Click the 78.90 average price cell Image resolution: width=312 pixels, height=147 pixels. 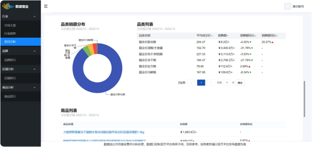[x=200, y=66]
